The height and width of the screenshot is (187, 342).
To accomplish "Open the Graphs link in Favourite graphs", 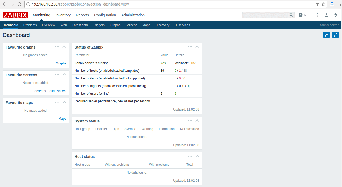I will coord(61,63).
